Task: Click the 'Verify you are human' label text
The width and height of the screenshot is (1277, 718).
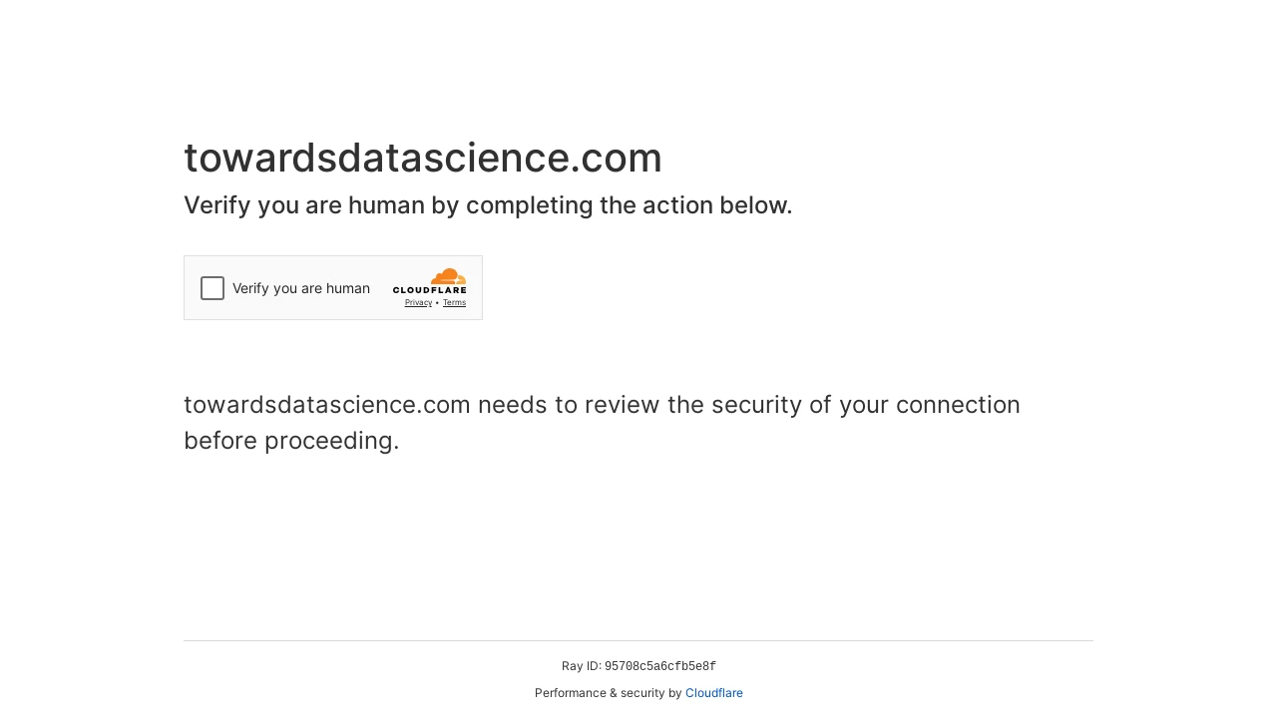Action: point(301,288)
